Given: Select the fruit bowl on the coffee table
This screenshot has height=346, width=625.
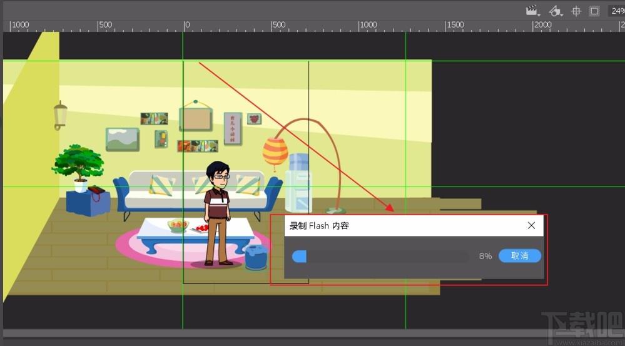Looking at the screenshot, I should coord(178,226).
